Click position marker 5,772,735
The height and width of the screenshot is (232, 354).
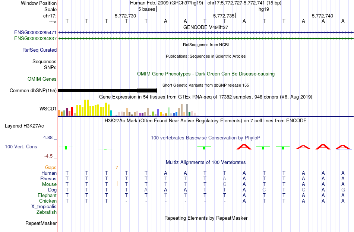pyautogui.click(x=224, y=16)
